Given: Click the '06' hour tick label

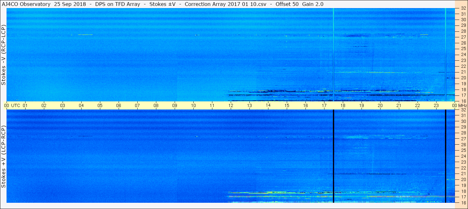Looking at the screenshot, I should (119, 105).
